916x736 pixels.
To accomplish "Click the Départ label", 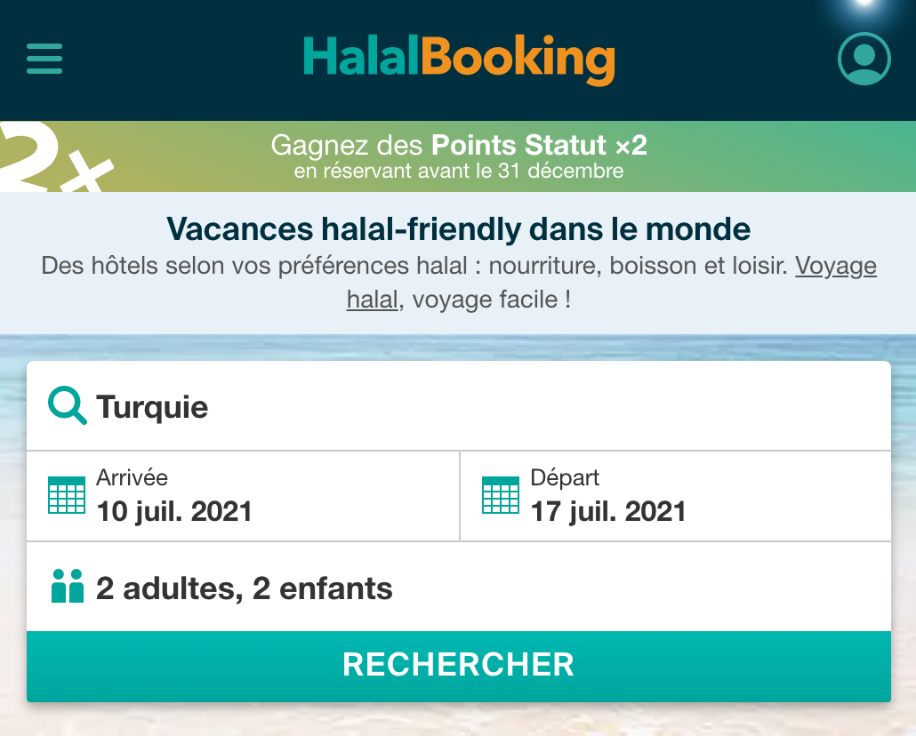I will pos(565,478).
